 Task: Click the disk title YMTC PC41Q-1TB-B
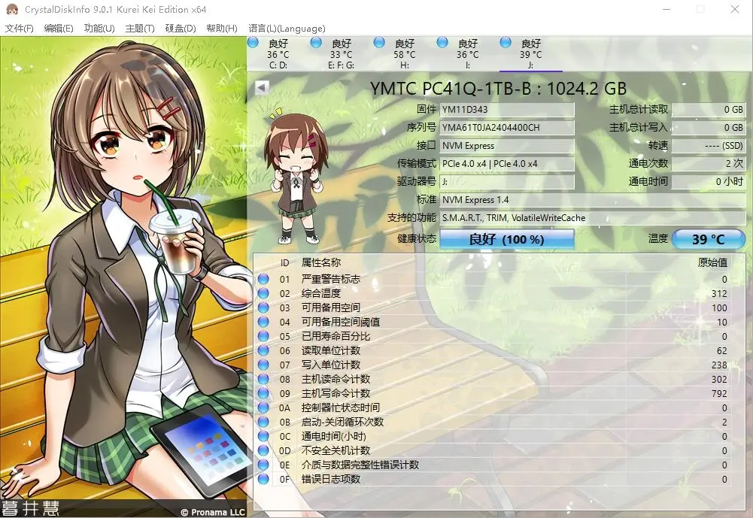click(498, 88)
